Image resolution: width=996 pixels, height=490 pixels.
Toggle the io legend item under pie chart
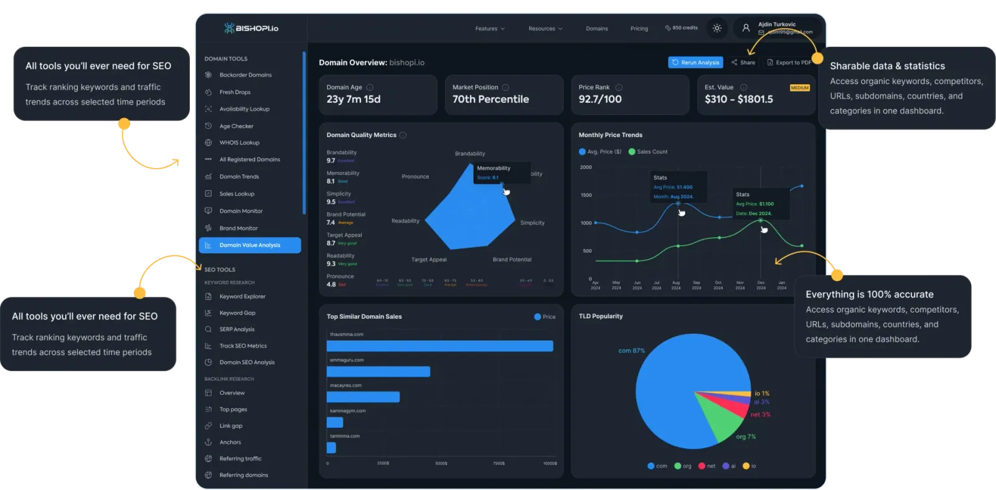pyautogui.click(x=749, y=466)
